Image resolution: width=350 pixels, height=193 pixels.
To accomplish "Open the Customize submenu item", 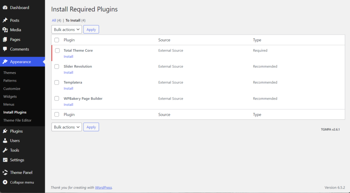I will point(12,88).
